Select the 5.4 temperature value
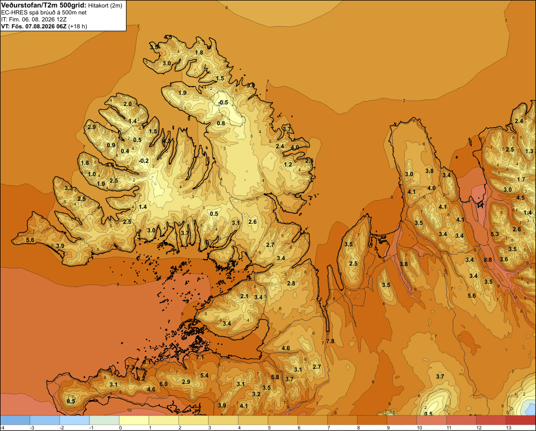Viewport: 536px width, 431px height. coord(204,375)
